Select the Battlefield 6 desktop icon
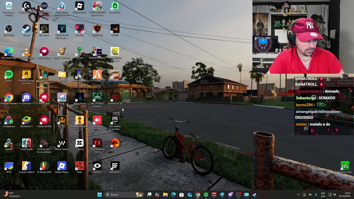Viewport: 354px width, 199px height. pos(115,168)
